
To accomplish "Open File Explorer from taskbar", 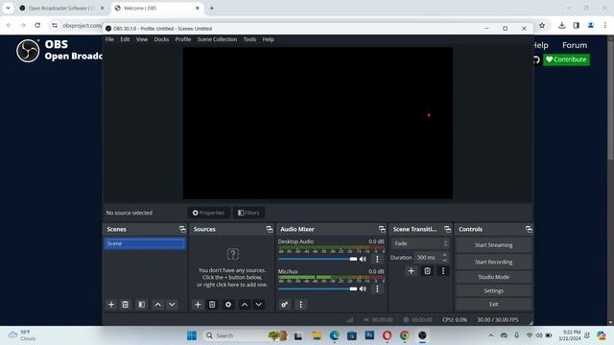I will pos(316,335).
